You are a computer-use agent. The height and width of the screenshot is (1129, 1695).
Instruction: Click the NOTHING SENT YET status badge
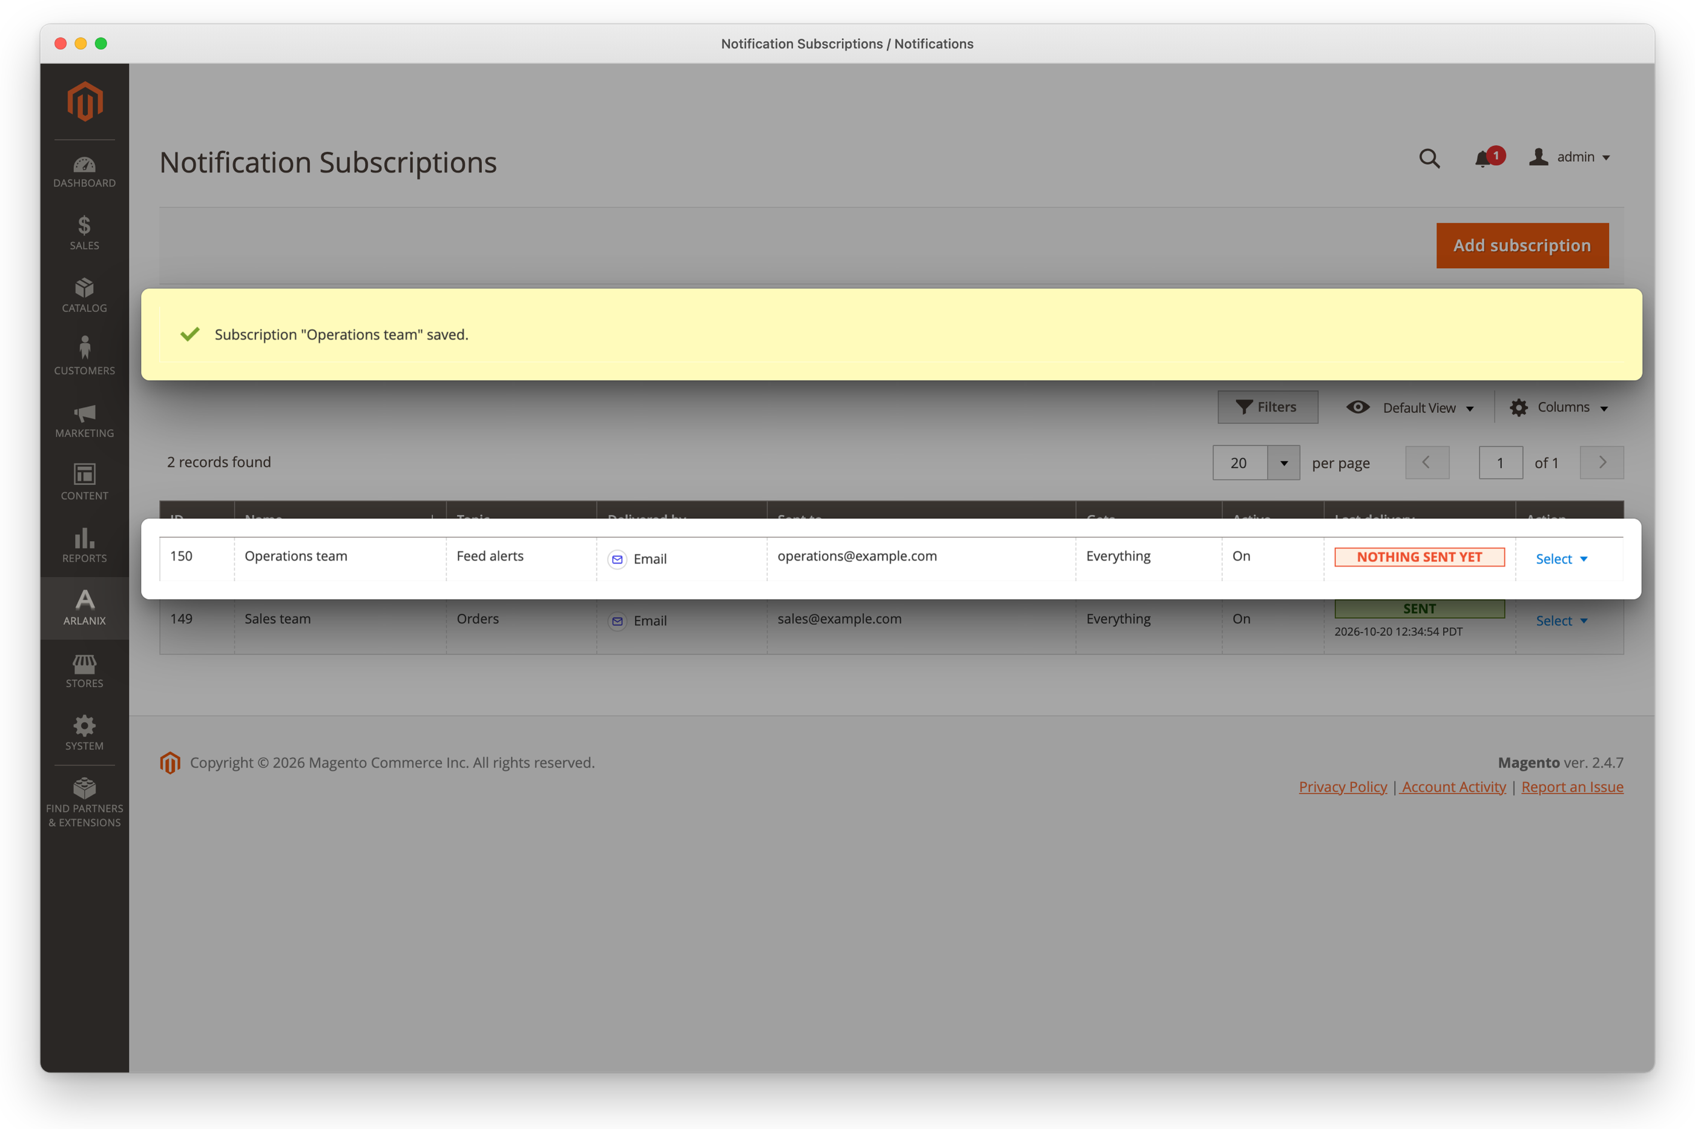click(1419, 558)
